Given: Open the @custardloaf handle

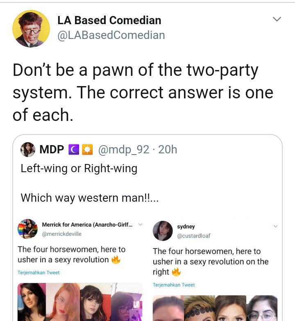Looking at the screenshot, I should 193,236.
